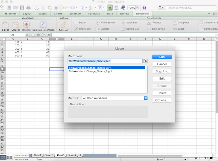The image size is (218, 161).
Task: Insert a List Box form control
Action: pyautogui.click(x=103, y=29)
